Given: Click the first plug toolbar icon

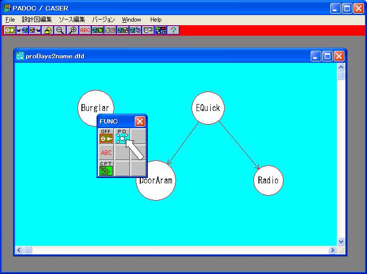Looking at the screenshot, I should pyautogui.click(x=10, y=30).
